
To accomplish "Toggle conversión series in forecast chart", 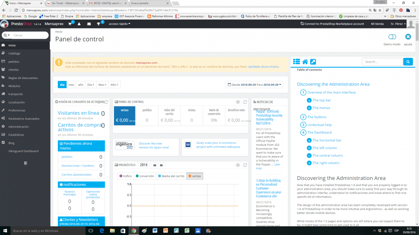I will point(145,176).
